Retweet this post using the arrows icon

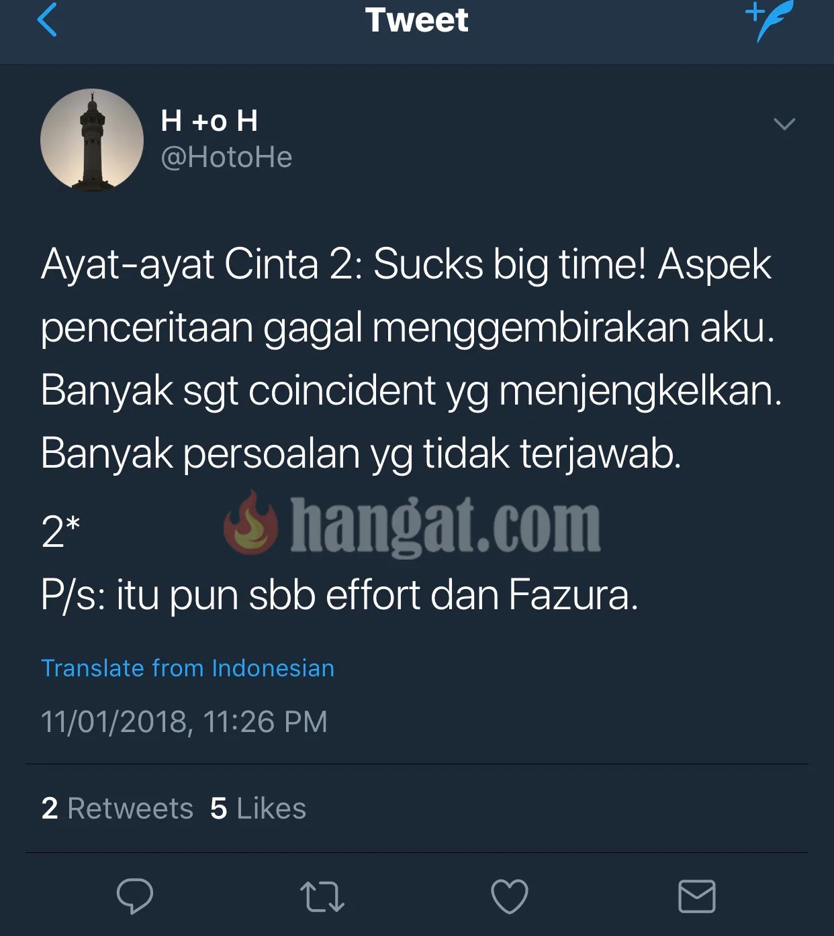tap(322, 897)
